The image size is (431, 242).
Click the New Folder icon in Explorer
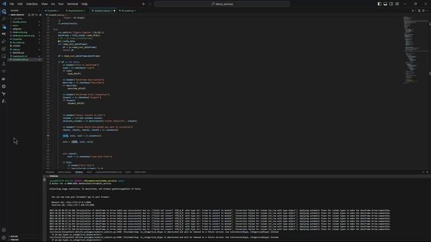point(33,15)
